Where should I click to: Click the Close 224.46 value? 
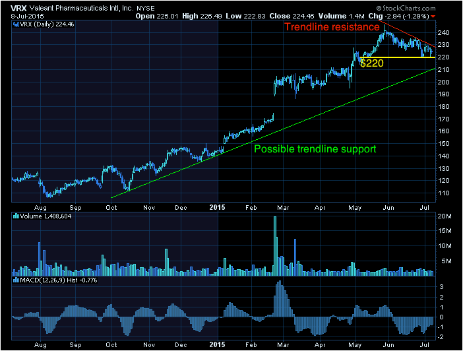pos(292,16)
